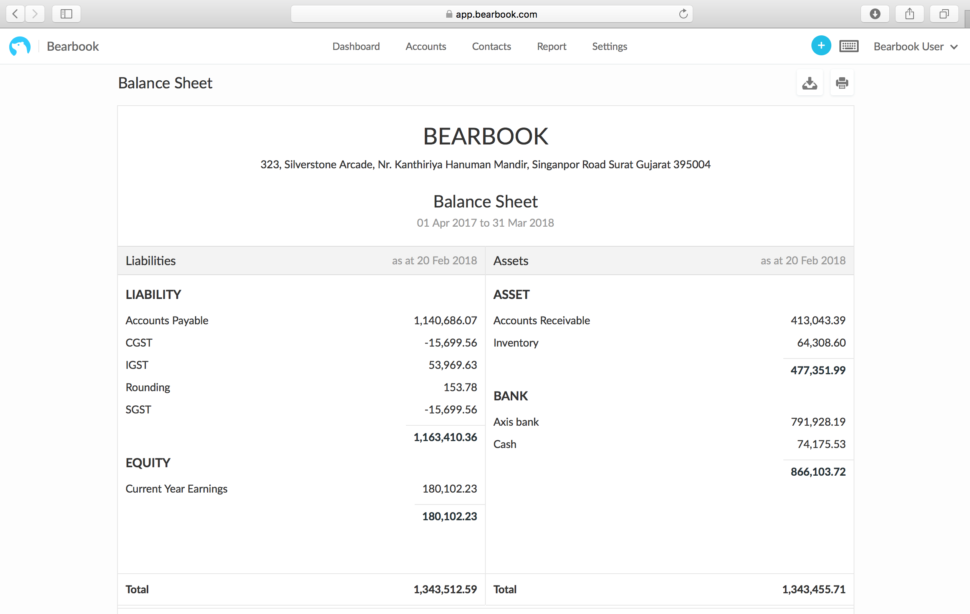This screenshot has height=614, width=970.
Task: Download the balance sheet report
Action: 809,83
